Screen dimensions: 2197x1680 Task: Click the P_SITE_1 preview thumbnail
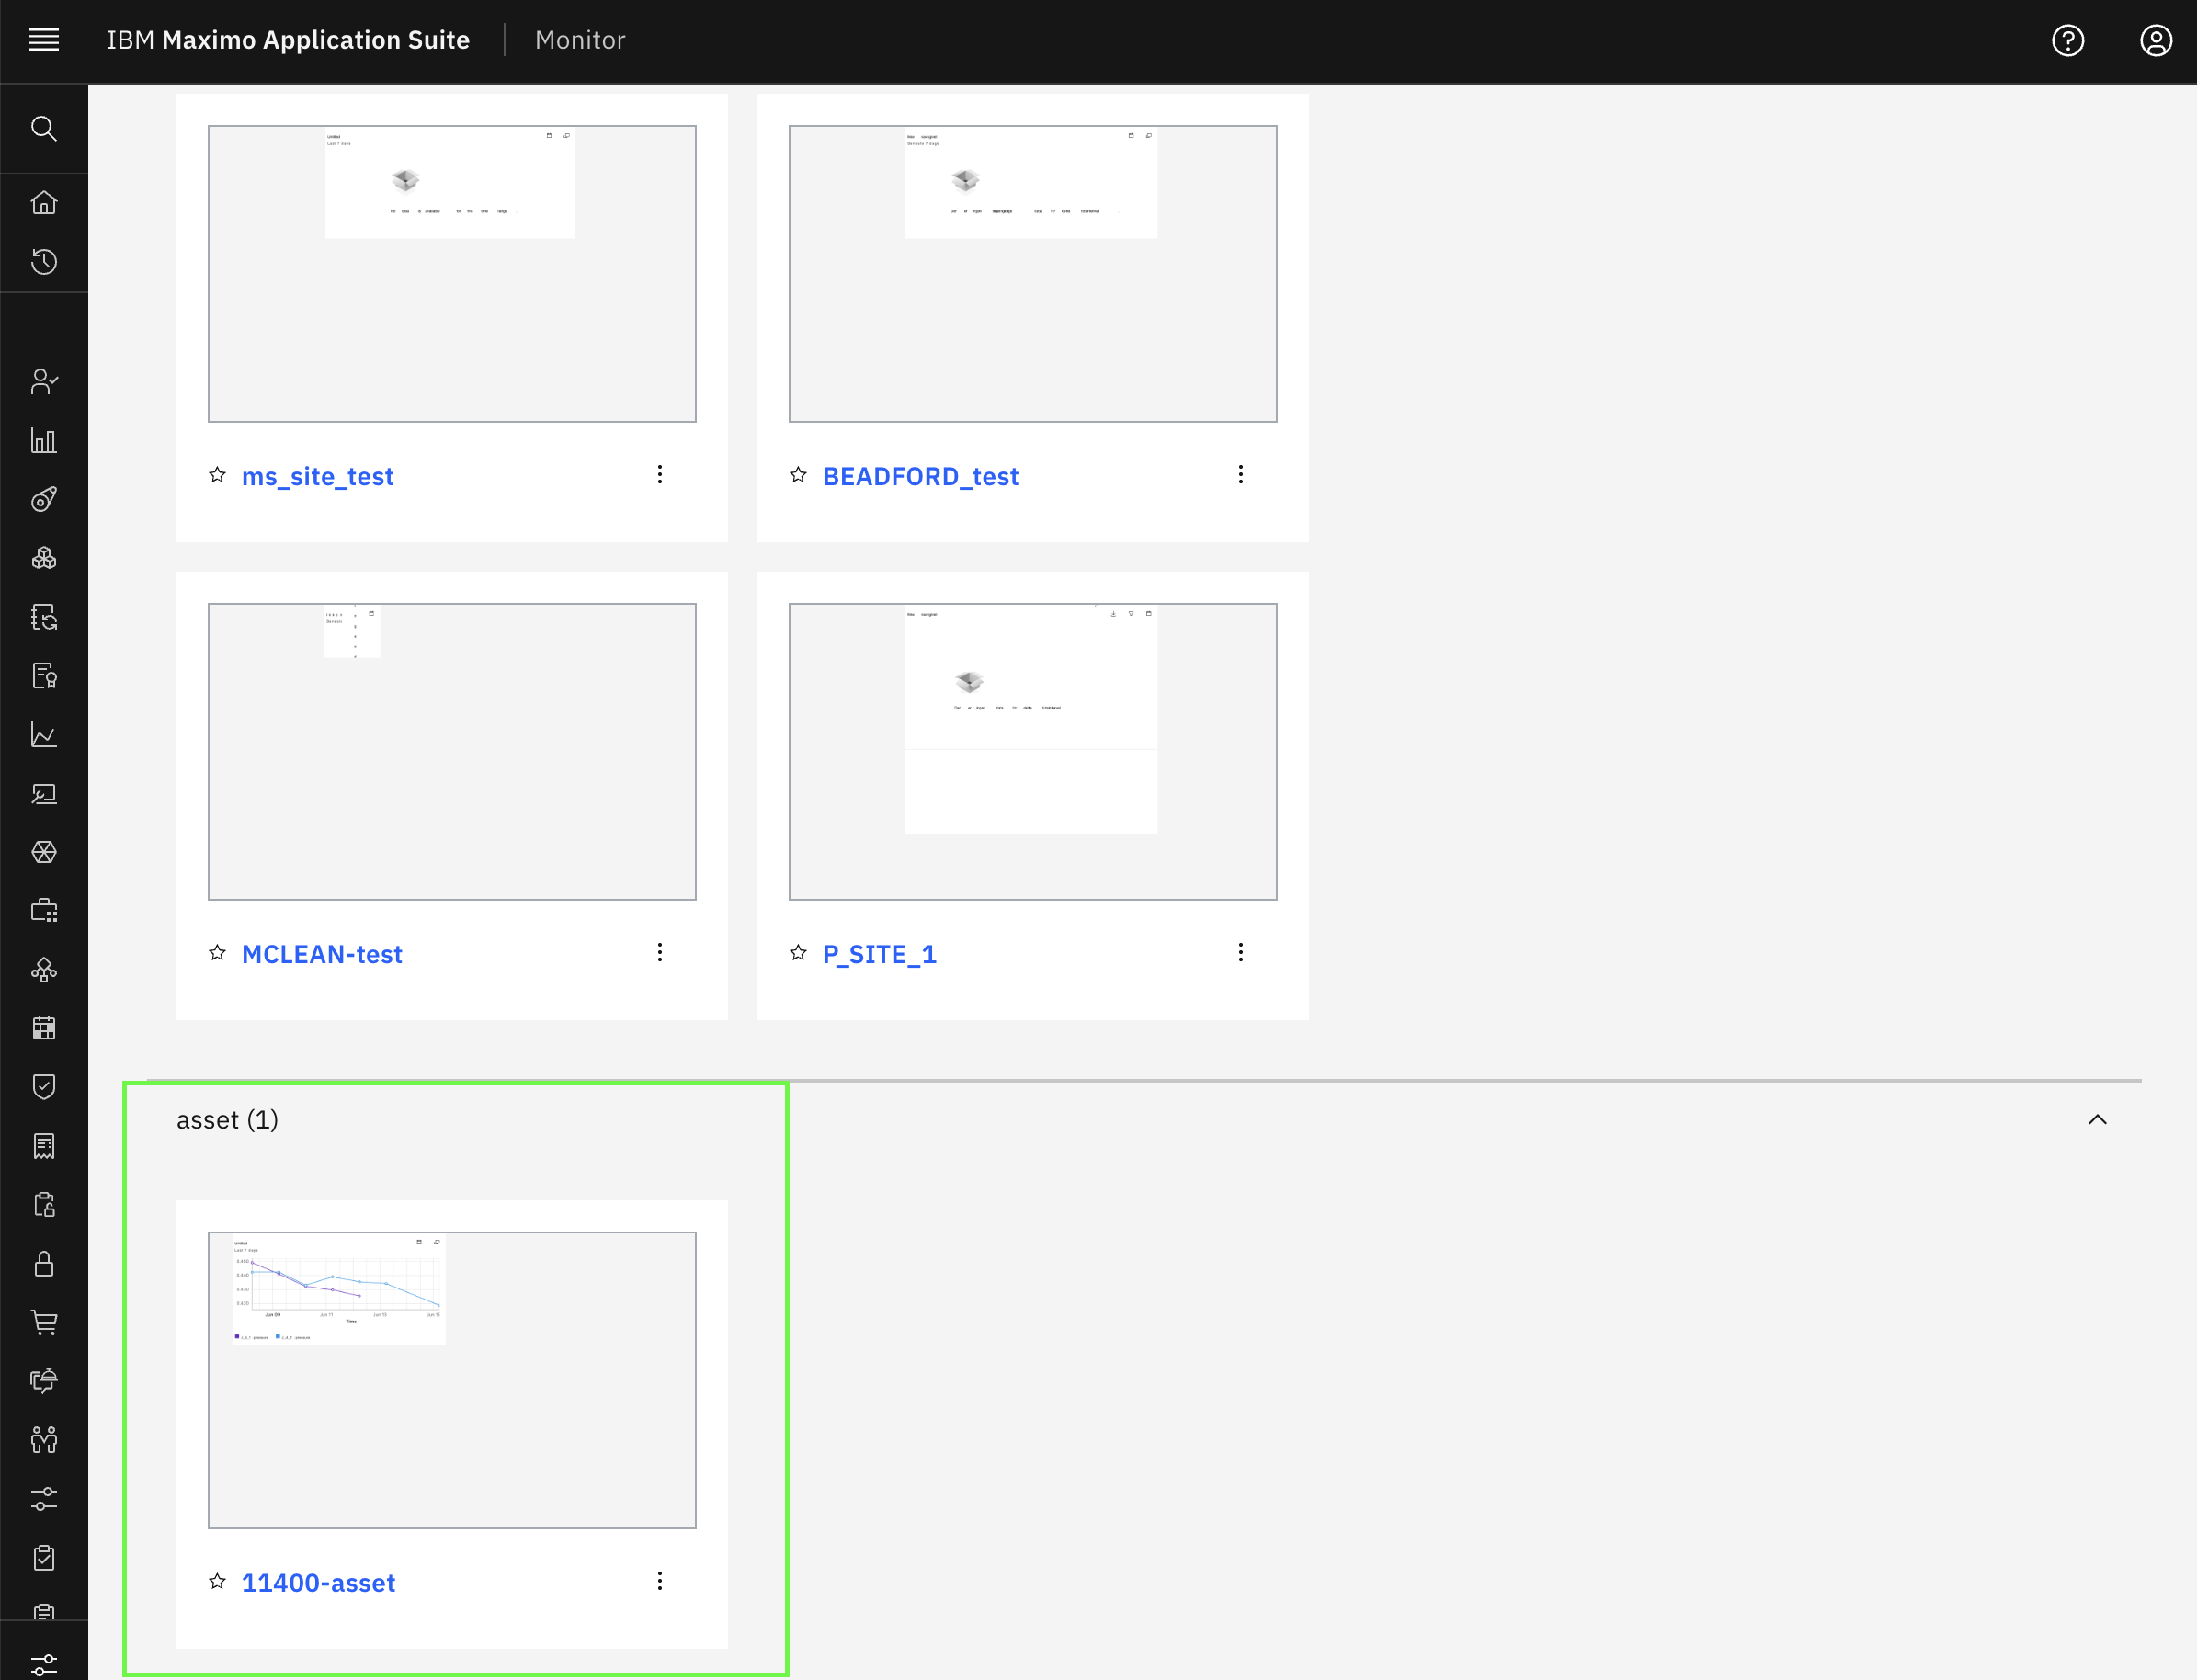[x=1033, y=752]
